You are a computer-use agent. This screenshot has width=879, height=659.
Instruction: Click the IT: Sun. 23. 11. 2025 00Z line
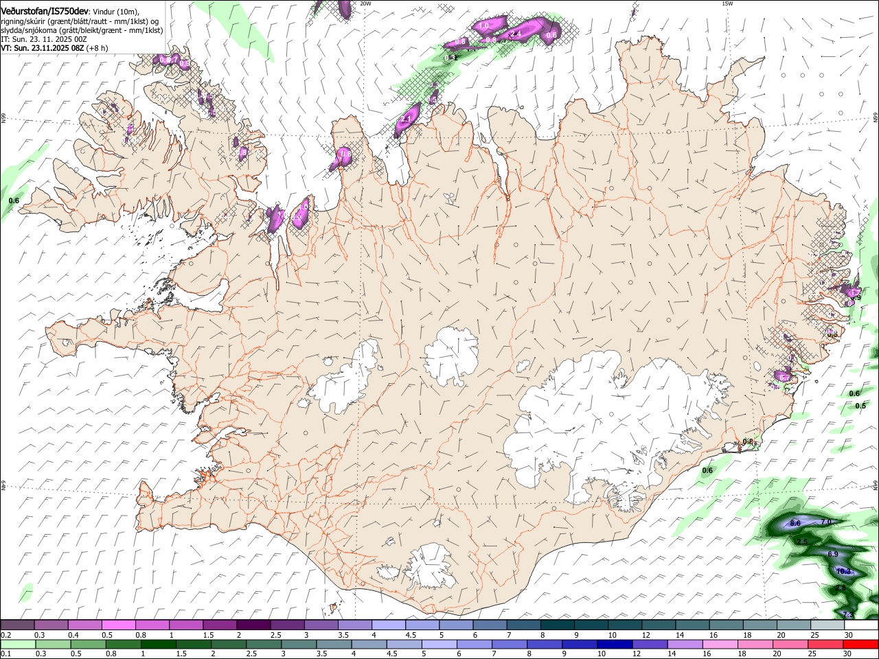[x=44, y=39]
